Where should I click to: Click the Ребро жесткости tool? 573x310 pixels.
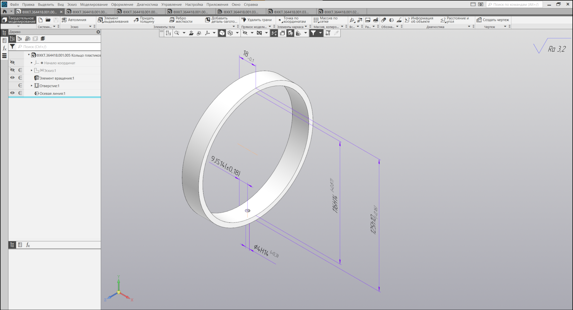(x=181, y=20)
